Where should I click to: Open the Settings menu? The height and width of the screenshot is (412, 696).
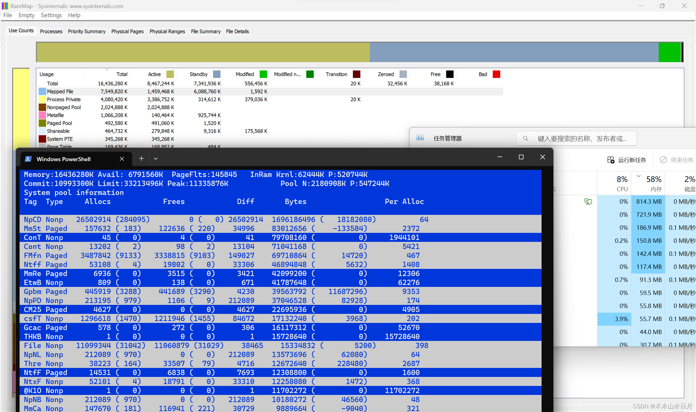pyautogui.click(x=51, y=15)
